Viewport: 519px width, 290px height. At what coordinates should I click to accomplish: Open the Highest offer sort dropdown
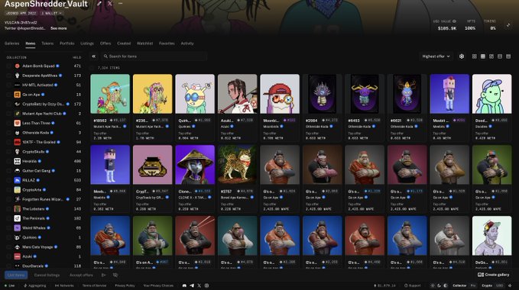[436, 56]
